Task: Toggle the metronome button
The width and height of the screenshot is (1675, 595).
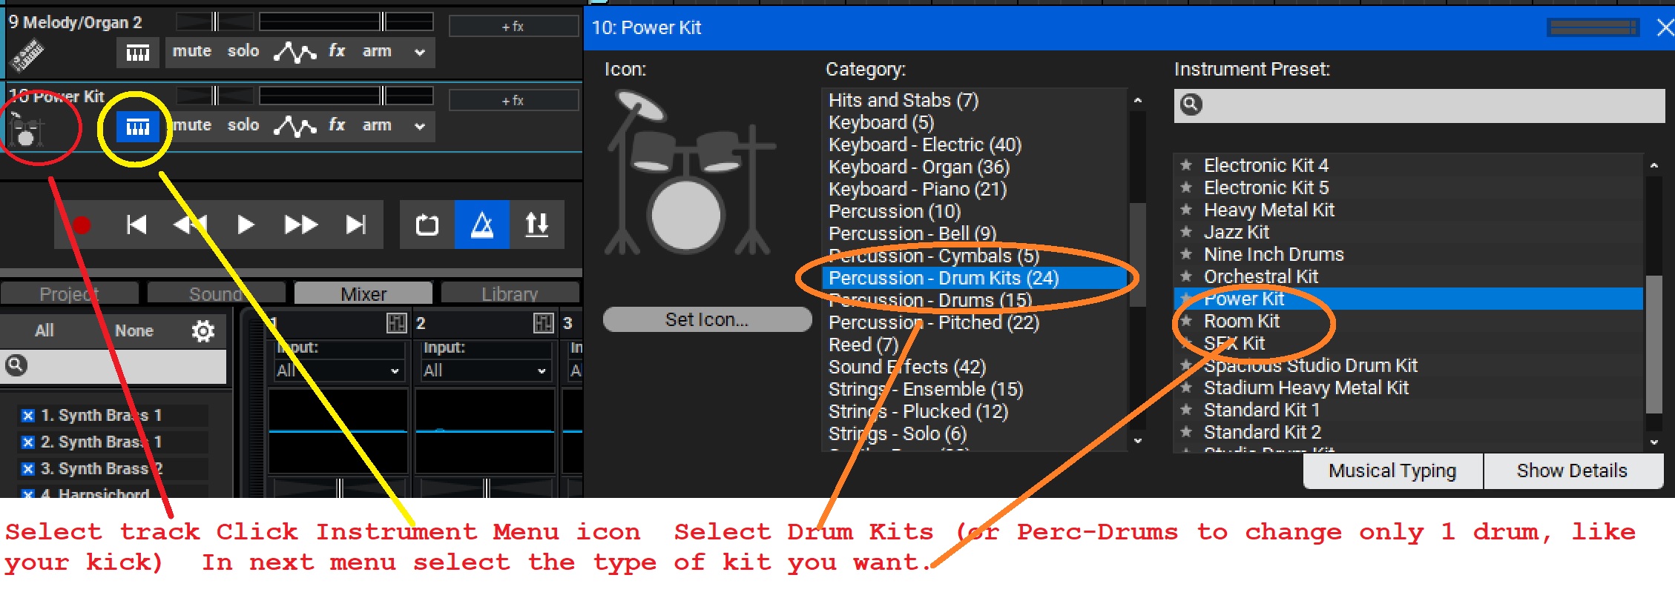Action: (482, 225)
